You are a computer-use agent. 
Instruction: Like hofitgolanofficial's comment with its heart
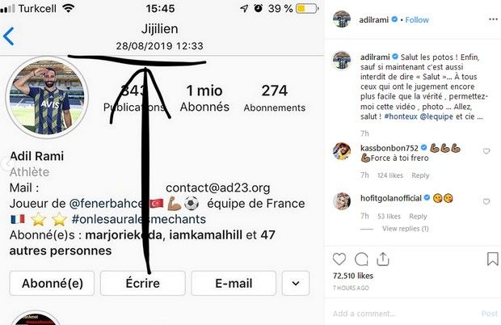[x=486, y=201]
